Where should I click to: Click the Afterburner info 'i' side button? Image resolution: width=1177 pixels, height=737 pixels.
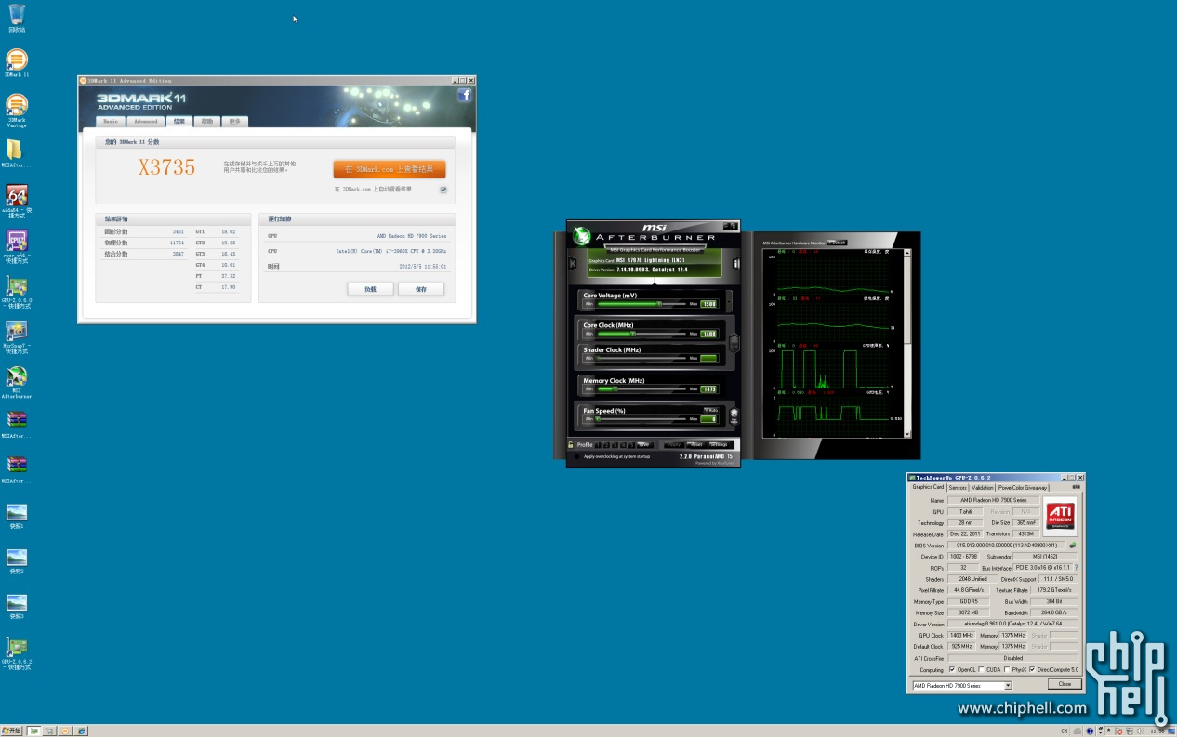[736, 263]
